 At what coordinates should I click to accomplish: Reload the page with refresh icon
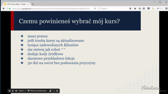point(95,9)
